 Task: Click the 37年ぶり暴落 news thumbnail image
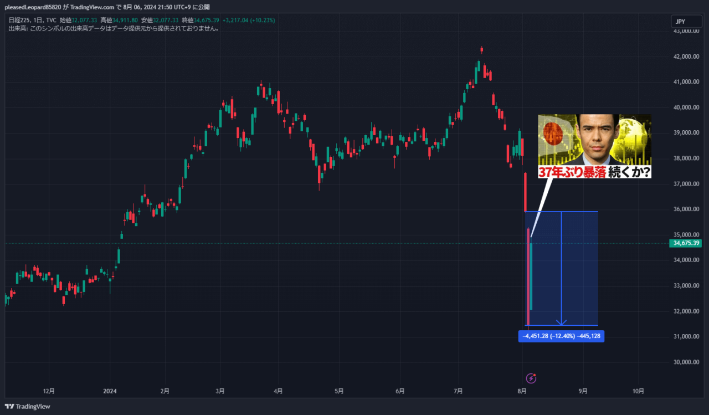(594, 146)
